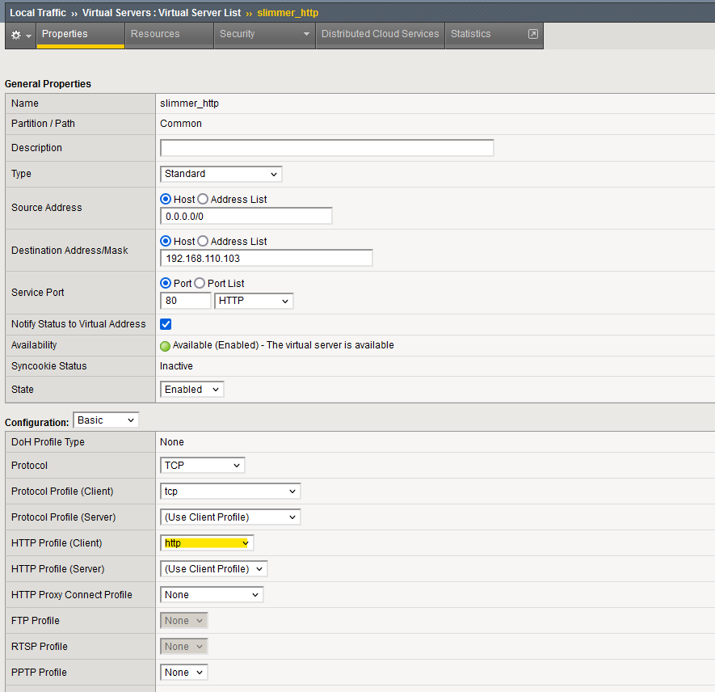Open the highlighted HTTP Profile (Client) dropdown

[x=207, y=542]
